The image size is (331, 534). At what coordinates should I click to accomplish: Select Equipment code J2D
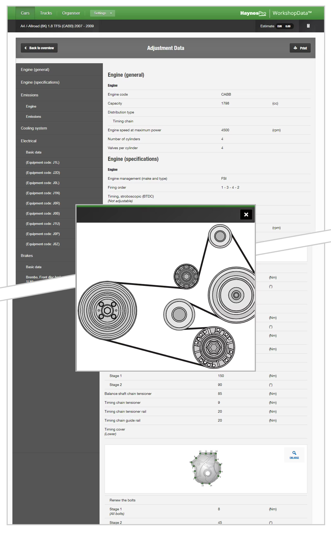tap(59, 173)
